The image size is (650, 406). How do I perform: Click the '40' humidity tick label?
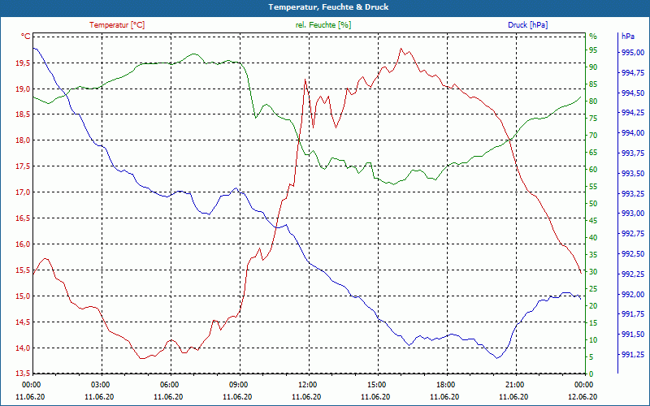(593, 238)
